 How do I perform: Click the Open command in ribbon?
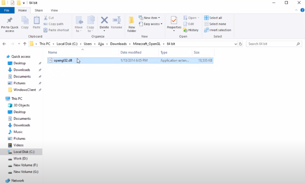tap(191, 18)
